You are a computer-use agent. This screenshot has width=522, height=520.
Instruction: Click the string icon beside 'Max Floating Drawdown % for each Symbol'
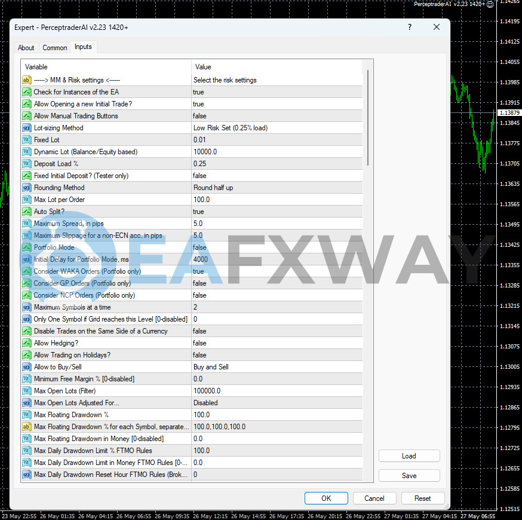[27, 427]
